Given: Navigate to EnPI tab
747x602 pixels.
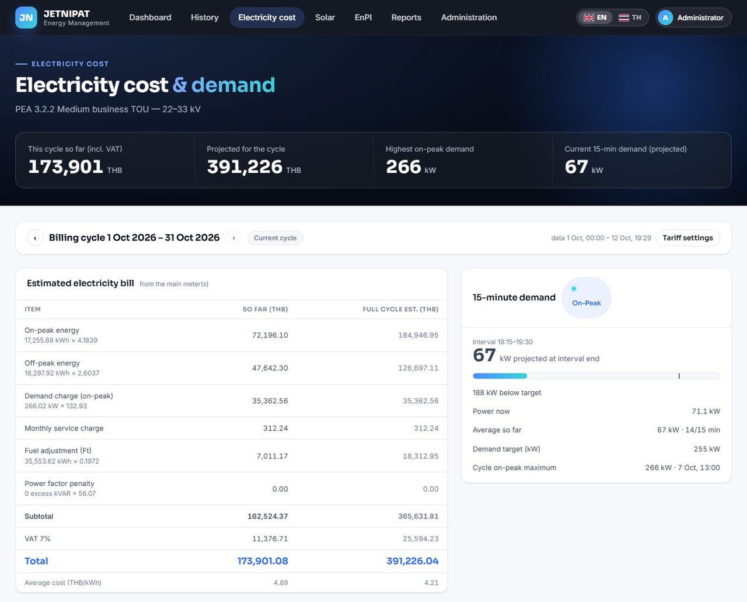Looking at the screenshot, I should [x=363, y=18].
